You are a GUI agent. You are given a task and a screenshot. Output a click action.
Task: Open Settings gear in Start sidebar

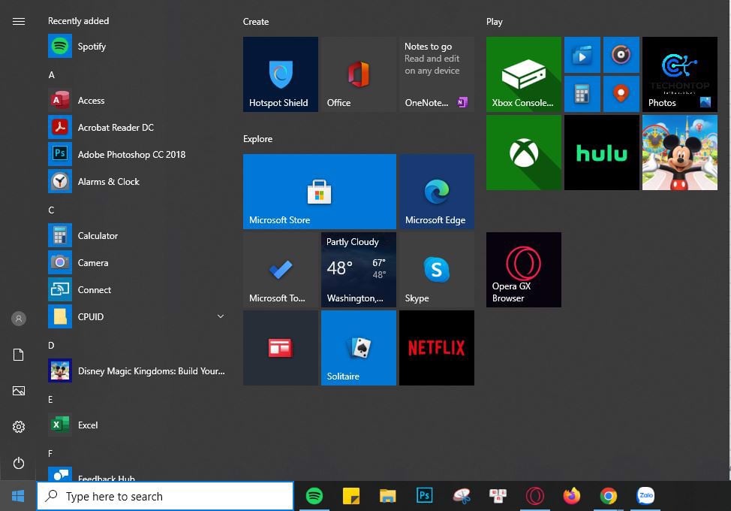coord(19,427)
